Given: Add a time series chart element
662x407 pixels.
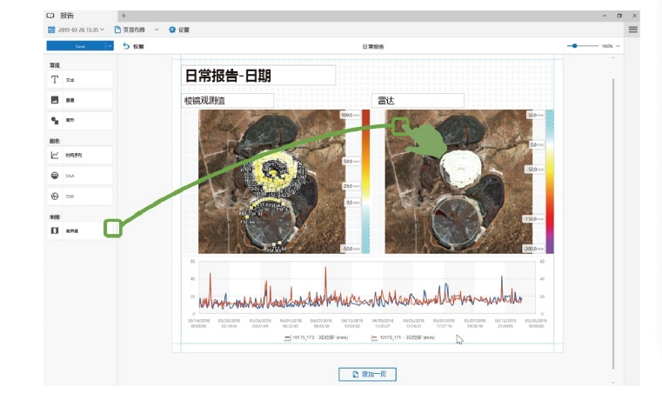Looking at the screenshot, I should [x=80, y=155].
